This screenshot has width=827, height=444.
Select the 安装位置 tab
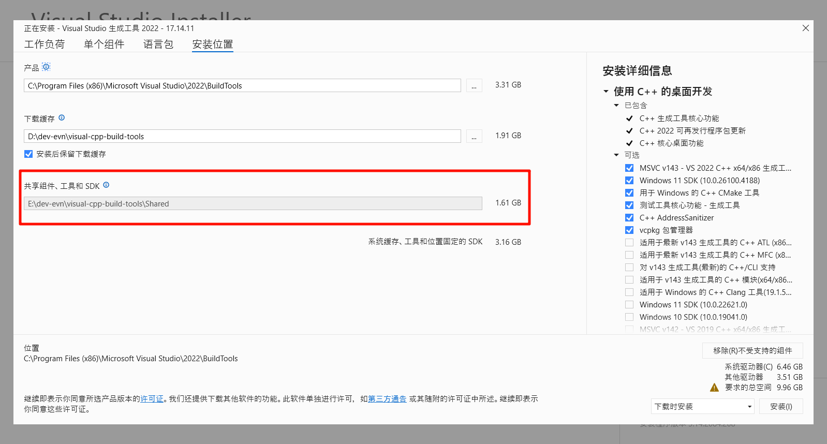coord(213,44)
